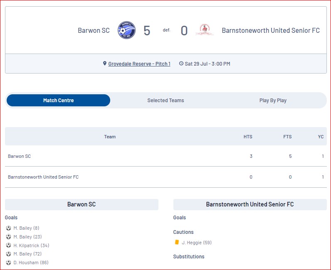The height and width of the screenshot is (270, 331).
Task: Click the Barnstoneworth United club crest
Action: (x=205, y=30)
